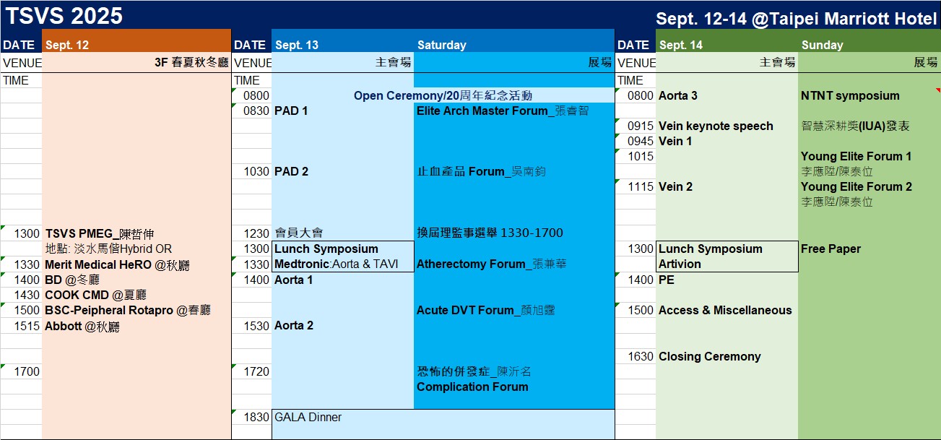Select the TSVS PMEG cell
Screen dimensions: 941x440
(x=100, y=234)
